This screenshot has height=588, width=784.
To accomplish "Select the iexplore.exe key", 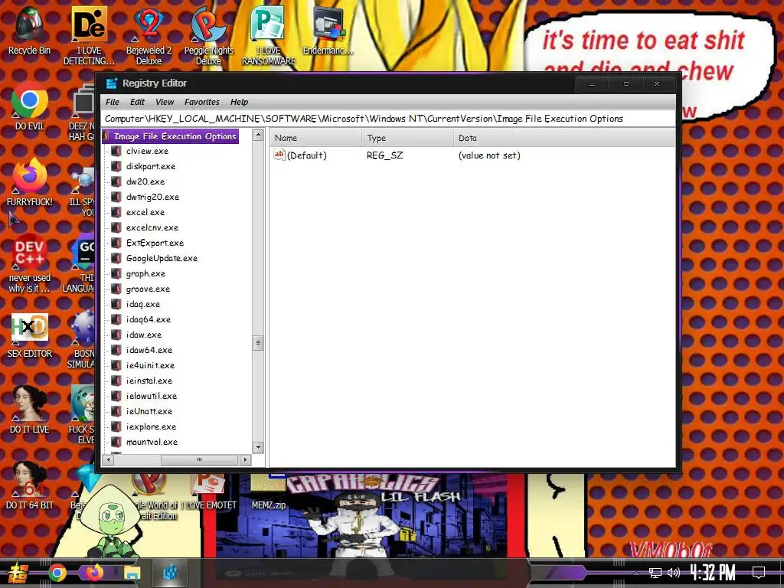I will click(151, 426).
